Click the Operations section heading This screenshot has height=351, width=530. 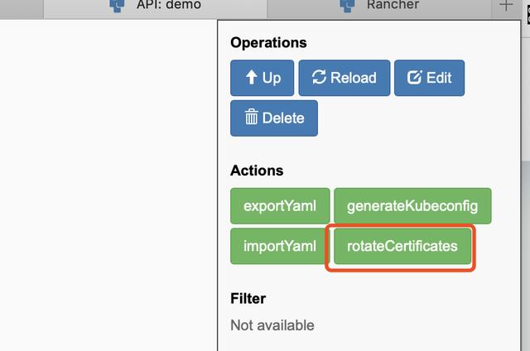268,43
